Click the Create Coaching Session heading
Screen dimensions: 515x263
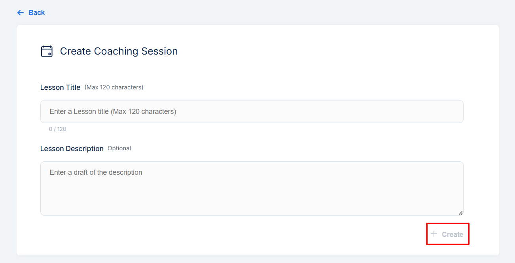(119, 51)
